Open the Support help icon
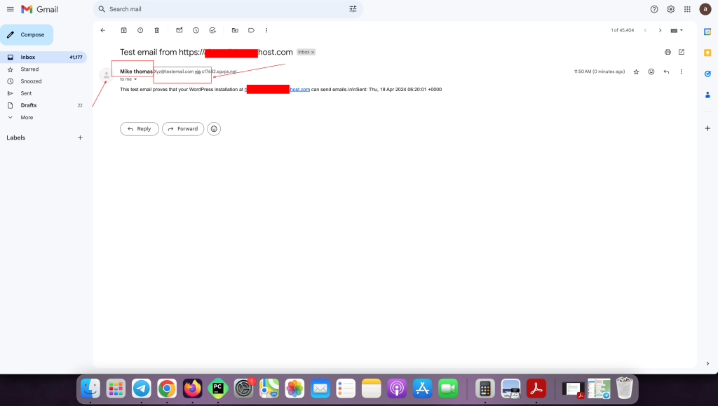The image size is (718, 406). (x=654, y=9)
